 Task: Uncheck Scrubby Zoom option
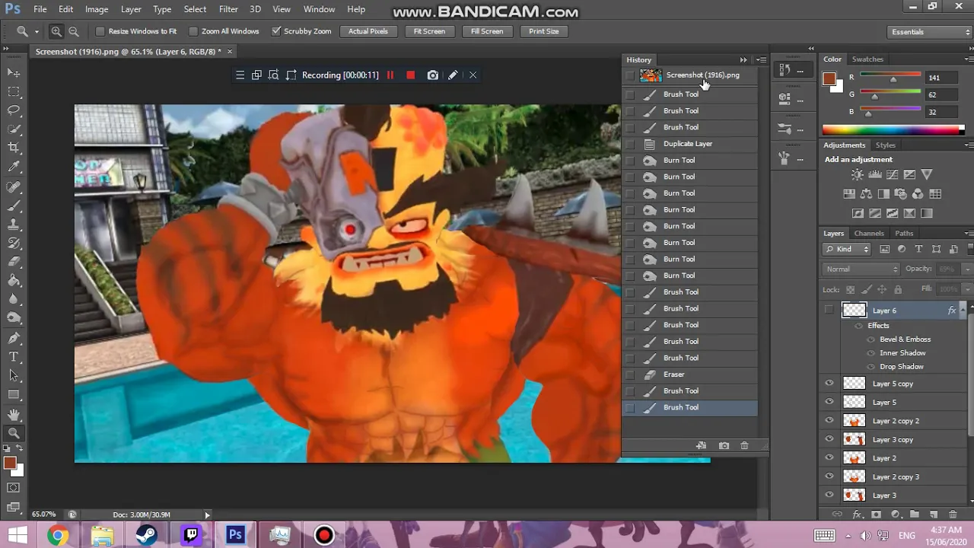tap(275, 31)
